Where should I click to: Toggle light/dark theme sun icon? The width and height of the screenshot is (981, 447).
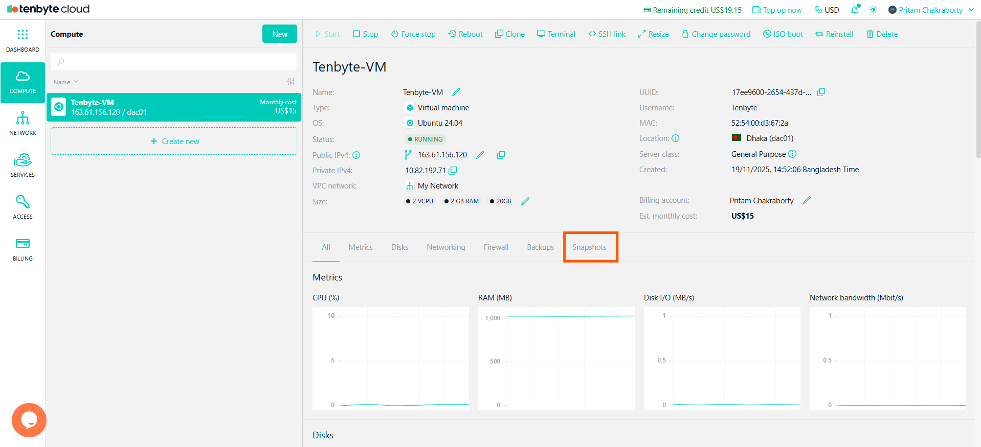pos(873,10)
